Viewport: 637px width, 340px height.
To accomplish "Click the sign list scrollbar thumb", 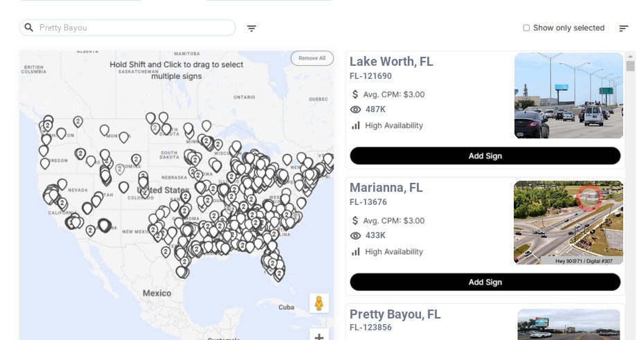I will (630, 66).
